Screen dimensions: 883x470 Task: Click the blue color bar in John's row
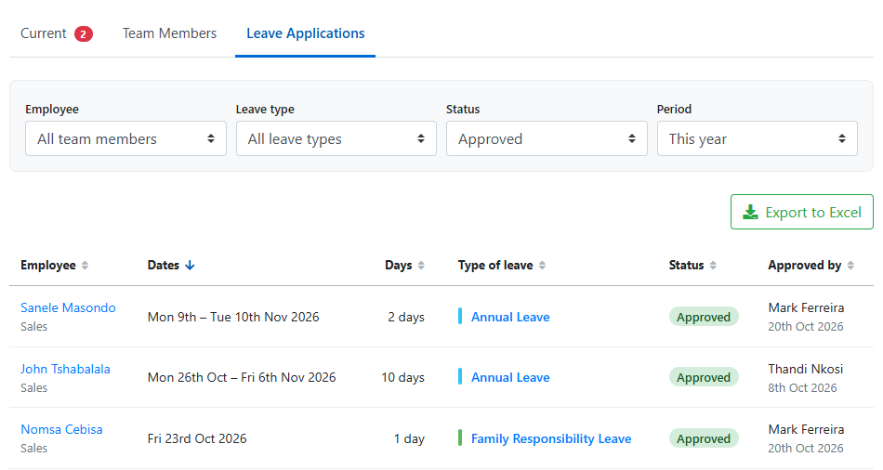tap(460, 376)
